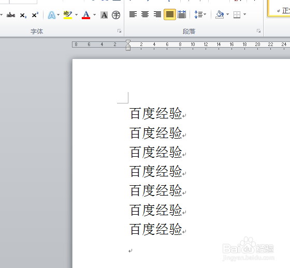Apply text effects with the glowing A
The image size is (290, 268).
pyautogui.click(x=52, y=15)
